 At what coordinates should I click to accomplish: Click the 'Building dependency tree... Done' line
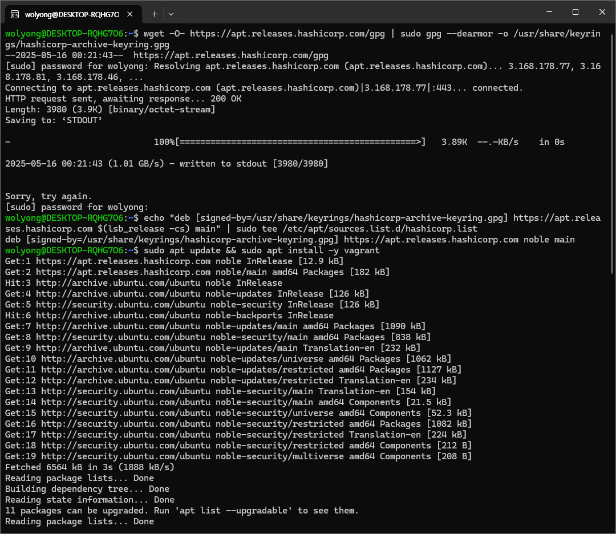click(87, 489)
